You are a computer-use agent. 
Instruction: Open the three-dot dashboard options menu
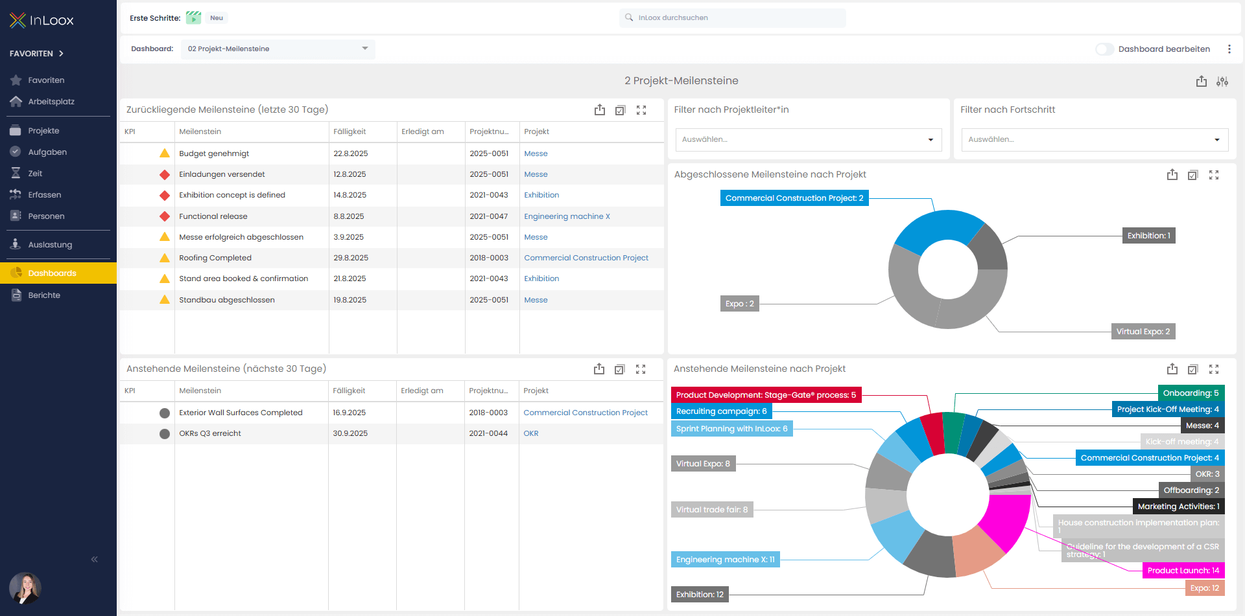click(x=1229, y=49)
